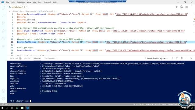
Task: Close the MetaData.ps1 editor tab
Action: 27,7
